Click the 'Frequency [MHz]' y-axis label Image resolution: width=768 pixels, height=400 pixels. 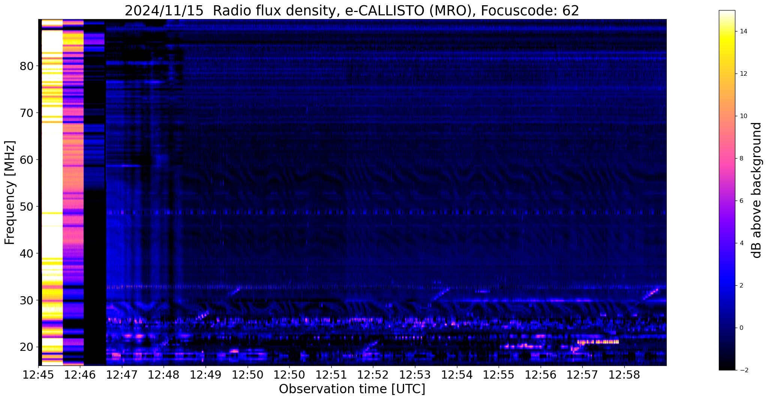coord(10,193)
